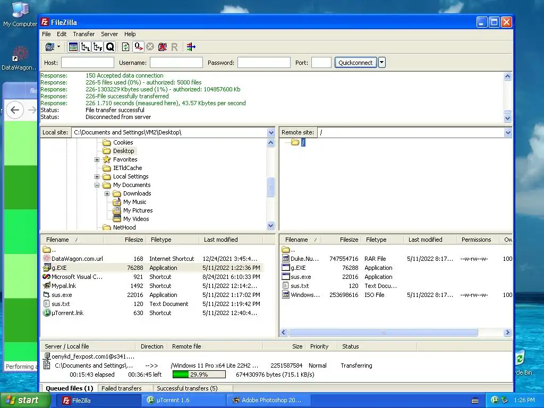Image resolution: width=544 pixels, height=408 pixels.
Task: Select the My Pictures folder icon
Action: click(x=117, y=210)
